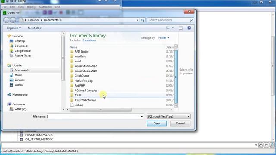This screenshot has width=276, height=155.
Task: Click the search magnifier in Search Documents
Action: [191, 20]
